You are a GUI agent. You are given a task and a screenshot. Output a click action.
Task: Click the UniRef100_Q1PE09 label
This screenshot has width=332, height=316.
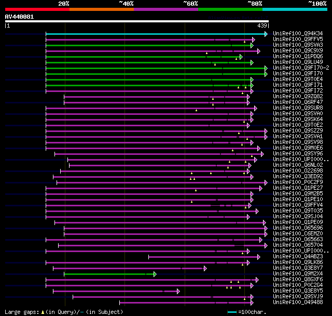click(298, 222)
